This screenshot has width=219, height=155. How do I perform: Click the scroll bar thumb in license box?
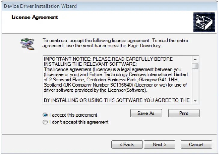click(x=195, y=66)
